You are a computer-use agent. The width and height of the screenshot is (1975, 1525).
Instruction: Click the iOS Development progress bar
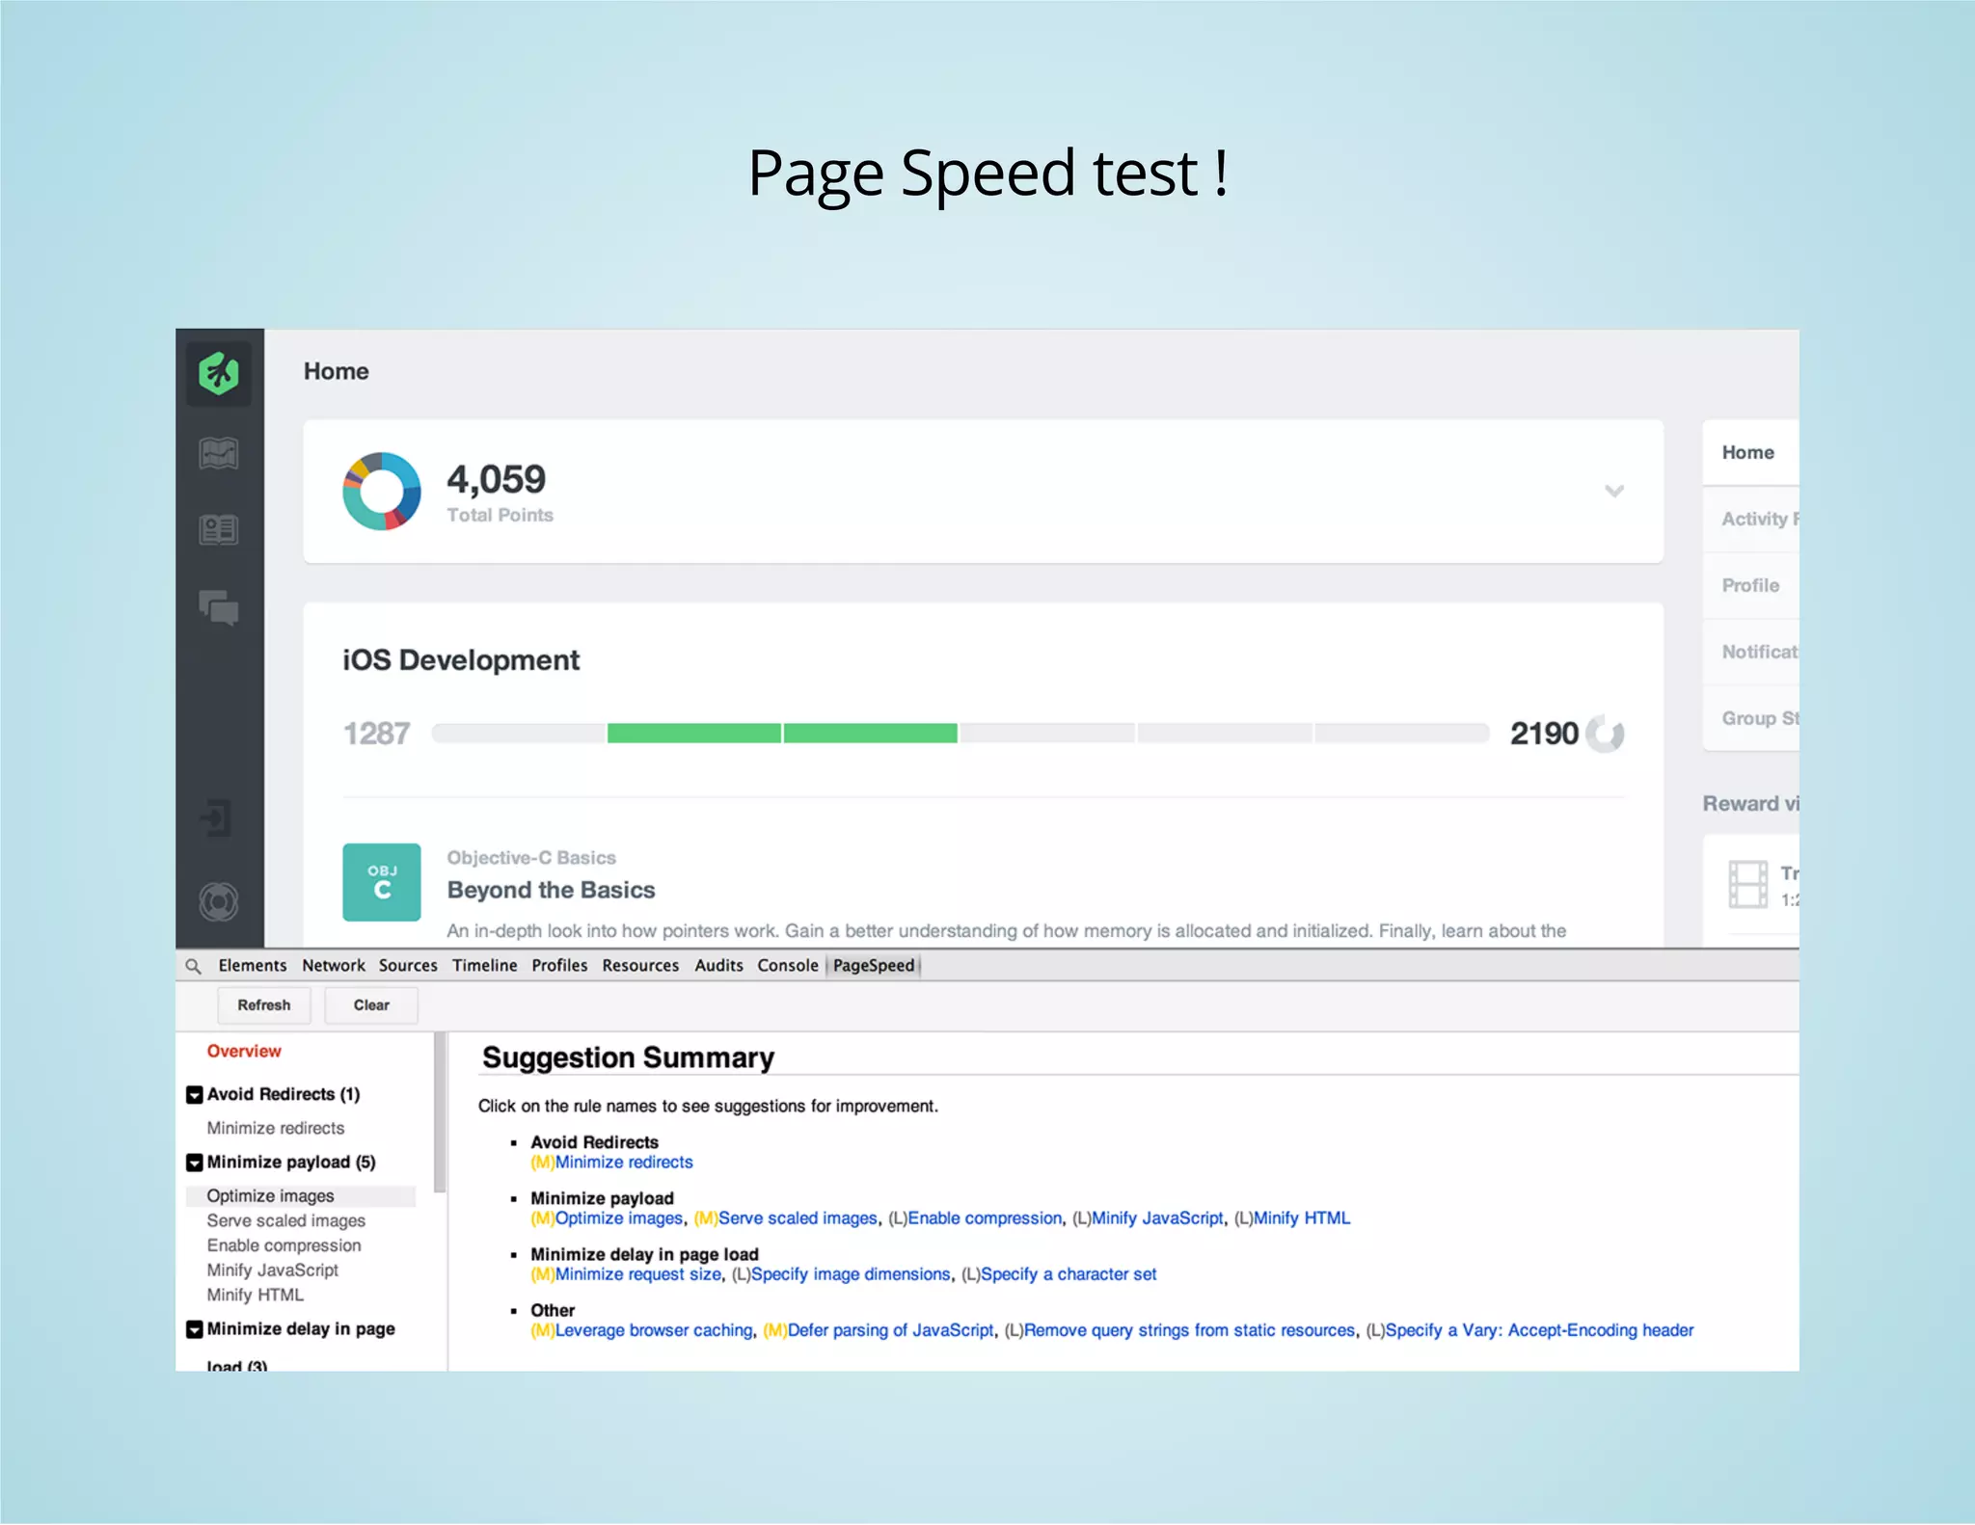click(960, 734)
